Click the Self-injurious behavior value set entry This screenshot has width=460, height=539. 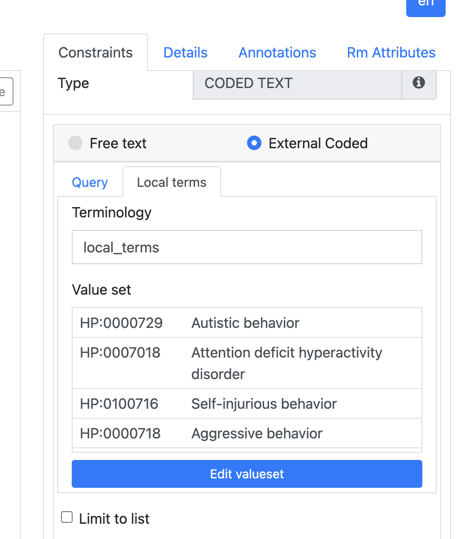tap(247, 403)
